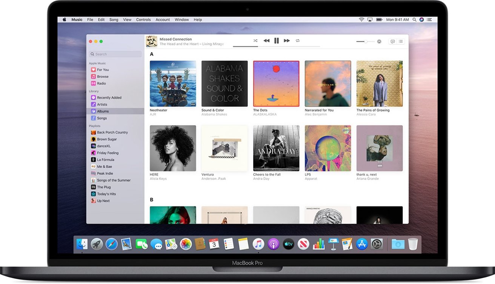Screen dimensions: 495x284
Task: Open Spotlight search in menu bar
Action: click(x=414, y=20)
